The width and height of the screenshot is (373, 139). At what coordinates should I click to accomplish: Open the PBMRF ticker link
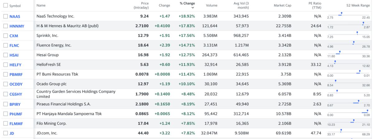click(16, 75)
